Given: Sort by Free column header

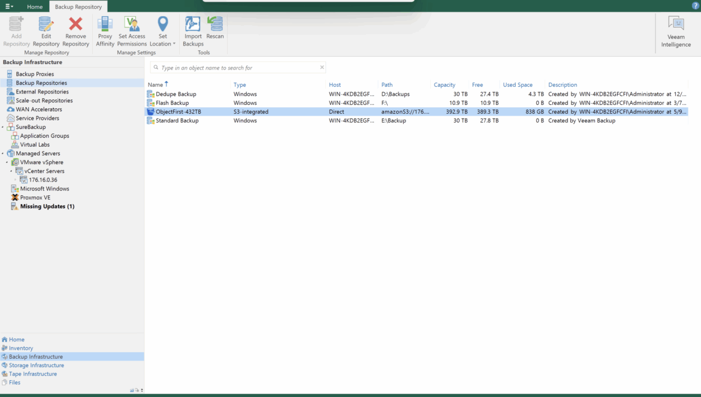Looking at the screenshot, I should click(x=478, y=85).
